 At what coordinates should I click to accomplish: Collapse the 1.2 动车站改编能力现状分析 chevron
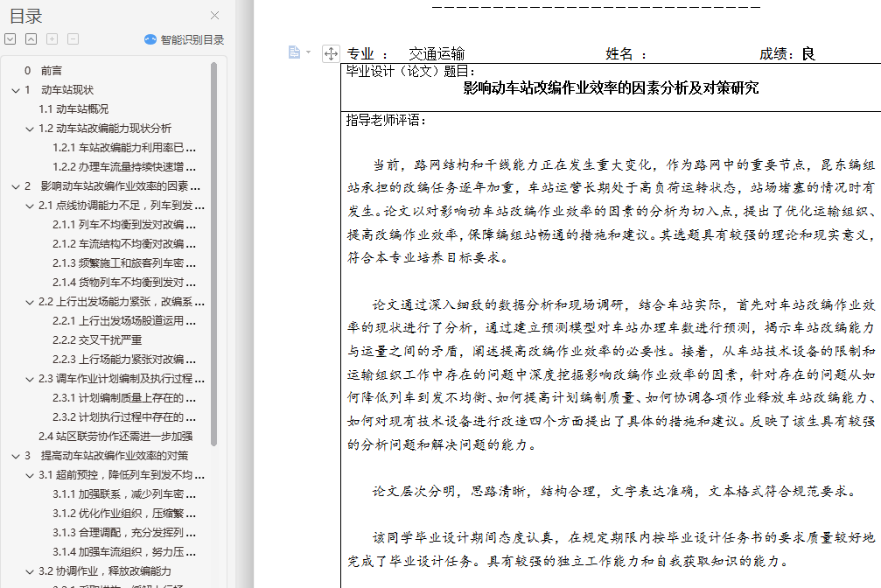pyautogui.click(x=30, y=129)
